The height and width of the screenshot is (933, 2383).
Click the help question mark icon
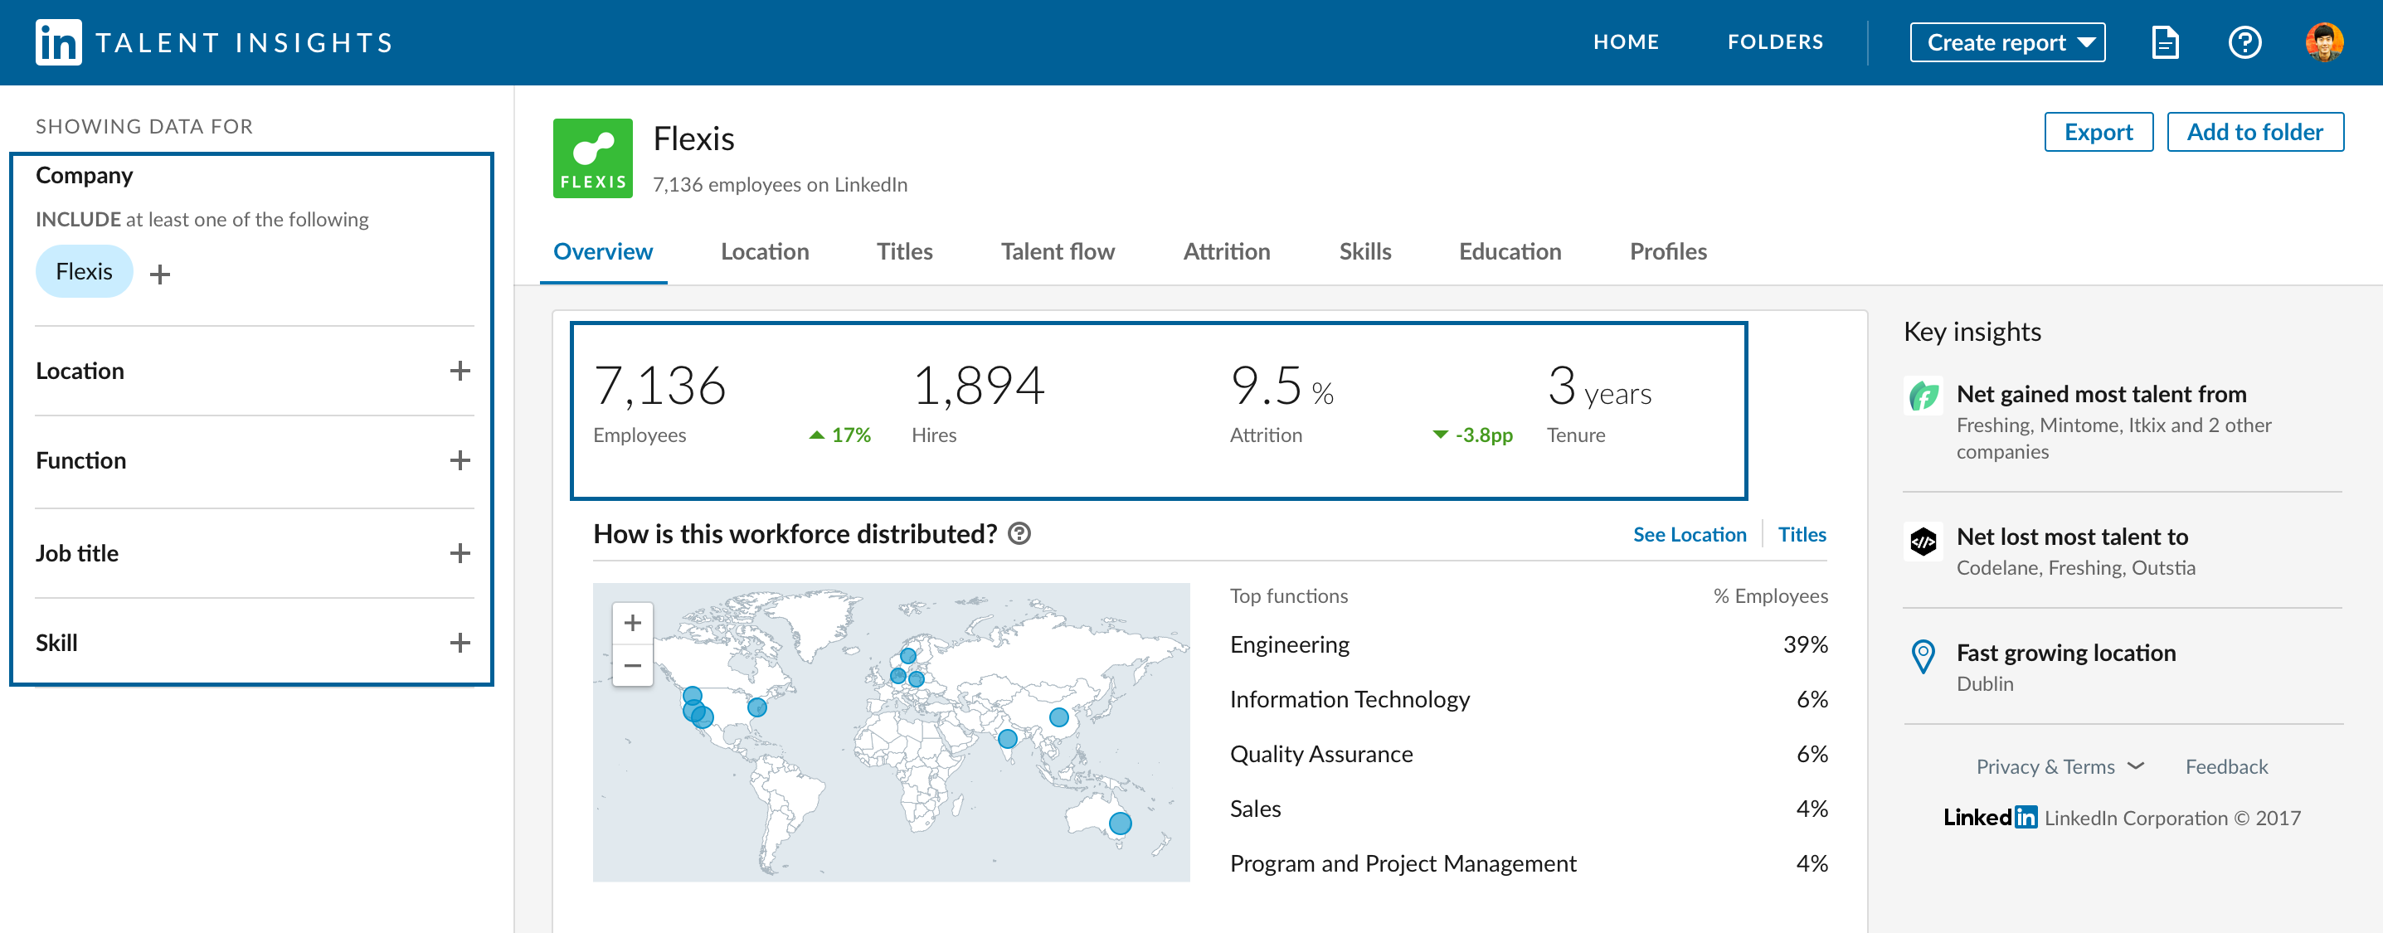click(2244, 42)
